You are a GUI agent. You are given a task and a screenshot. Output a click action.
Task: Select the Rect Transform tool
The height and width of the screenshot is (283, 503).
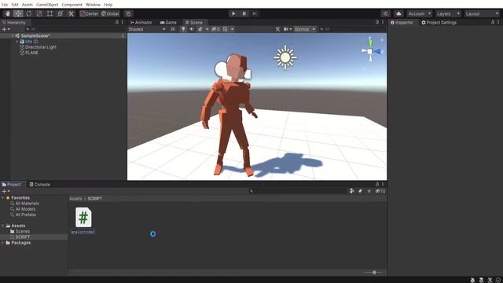tap(50, 14)
